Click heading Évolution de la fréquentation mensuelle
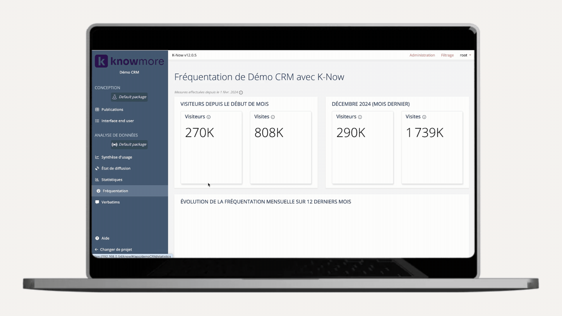Viewport: 562px width, 316px height. (266, 202)
